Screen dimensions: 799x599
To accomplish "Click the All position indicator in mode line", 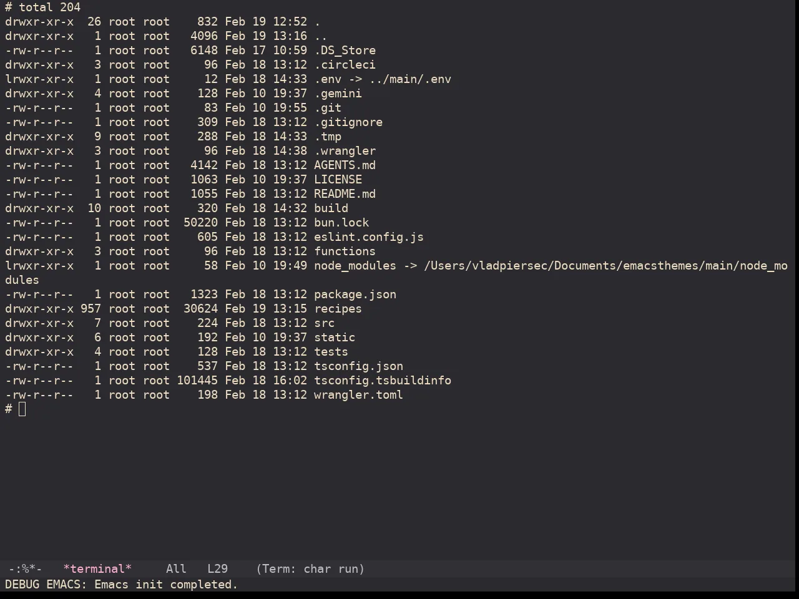I will (x=176, y=569).
